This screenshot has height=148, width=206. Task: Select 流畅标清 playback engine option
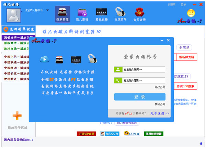pos(18,37)
